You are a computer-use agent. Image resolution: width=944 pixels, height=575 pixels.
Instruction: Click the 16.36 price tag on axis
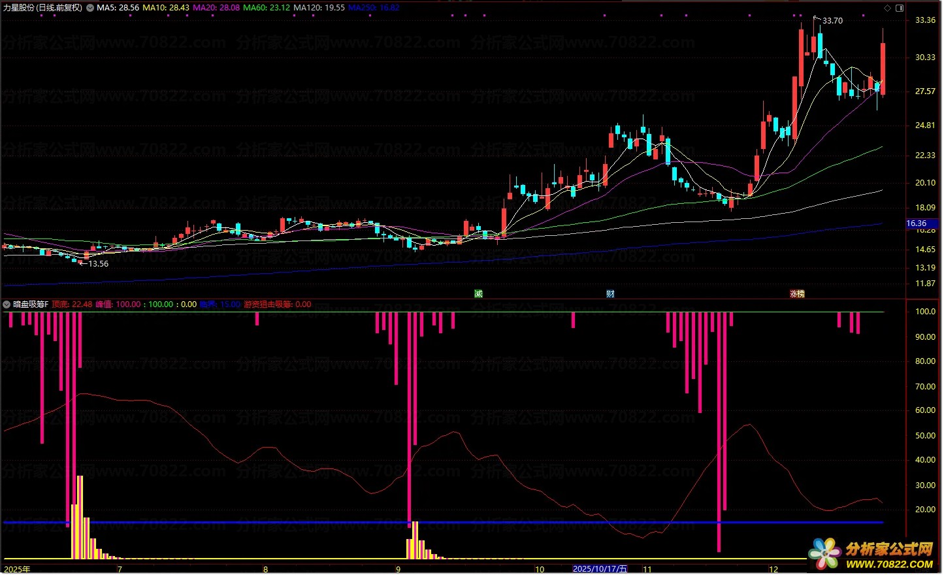[x=916, y=223]
